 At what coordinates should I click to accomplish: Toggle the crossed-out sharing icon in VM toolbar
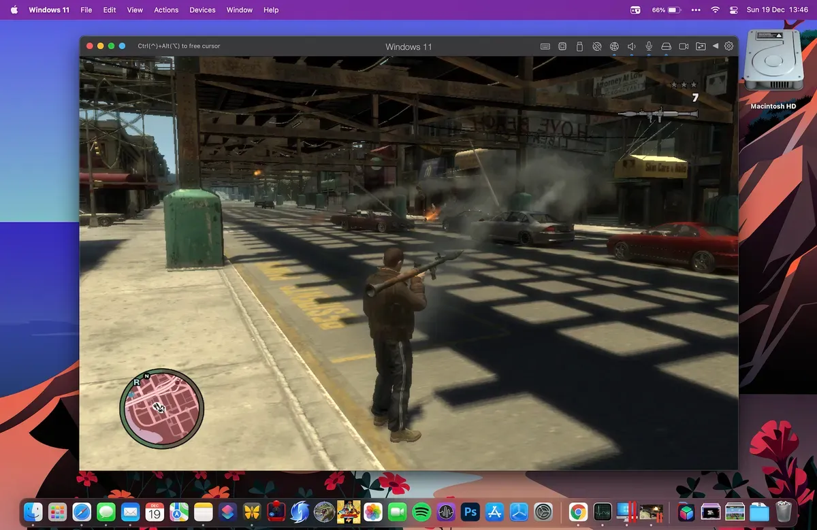597,46
